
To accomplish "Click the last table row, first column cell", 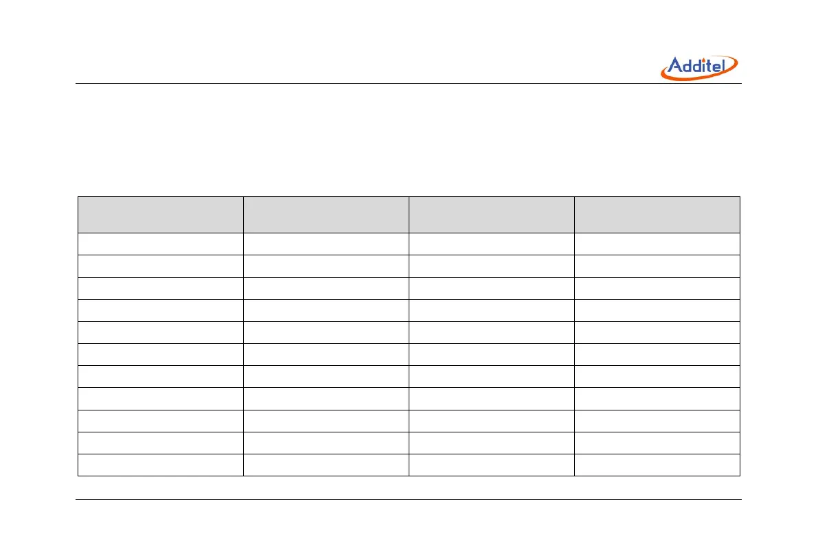I will (160, 465).
